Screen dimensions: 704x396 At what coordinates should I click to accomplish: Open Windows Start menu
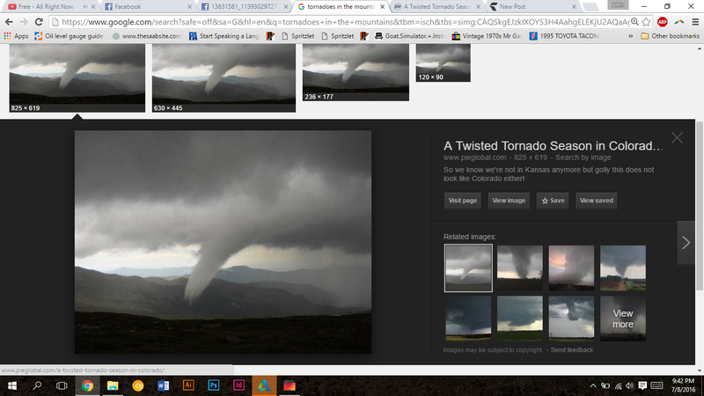click(12, 385)
